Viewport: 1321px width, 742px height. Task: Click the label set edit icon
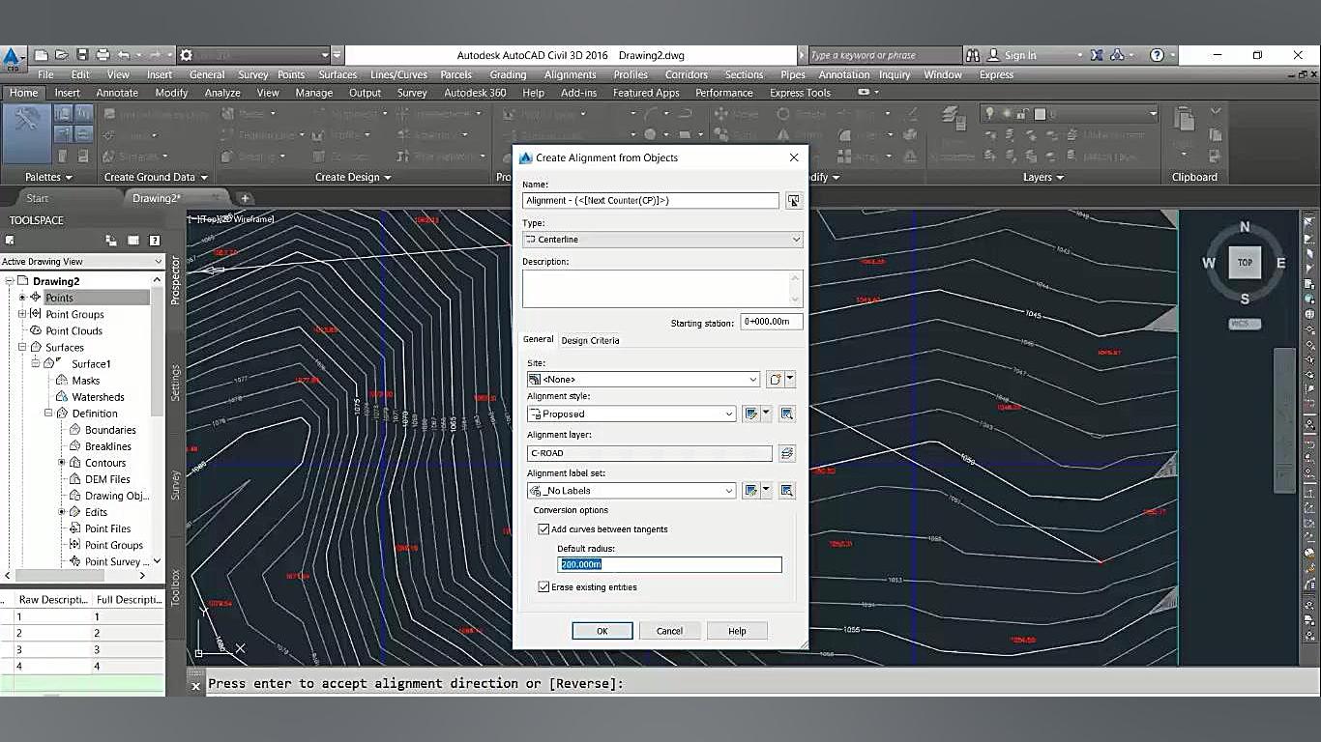click(x=750, y=491)
